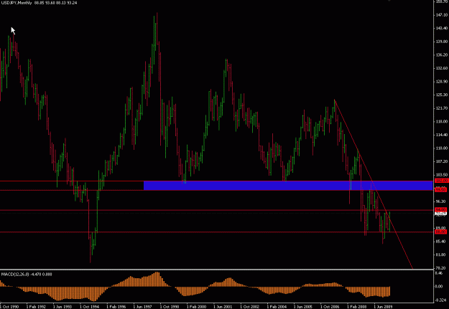Click the 1 Jun 2005 date label
Image resolution: width=449 pixels, height=309 pixels.
point(304,307)
